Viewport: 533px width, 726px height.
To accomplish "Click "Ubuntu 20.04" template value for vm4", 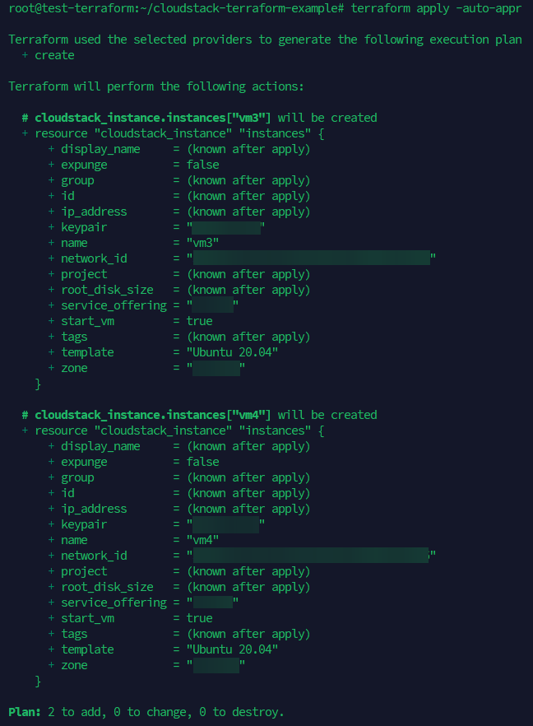I will [x=232, y=649].
